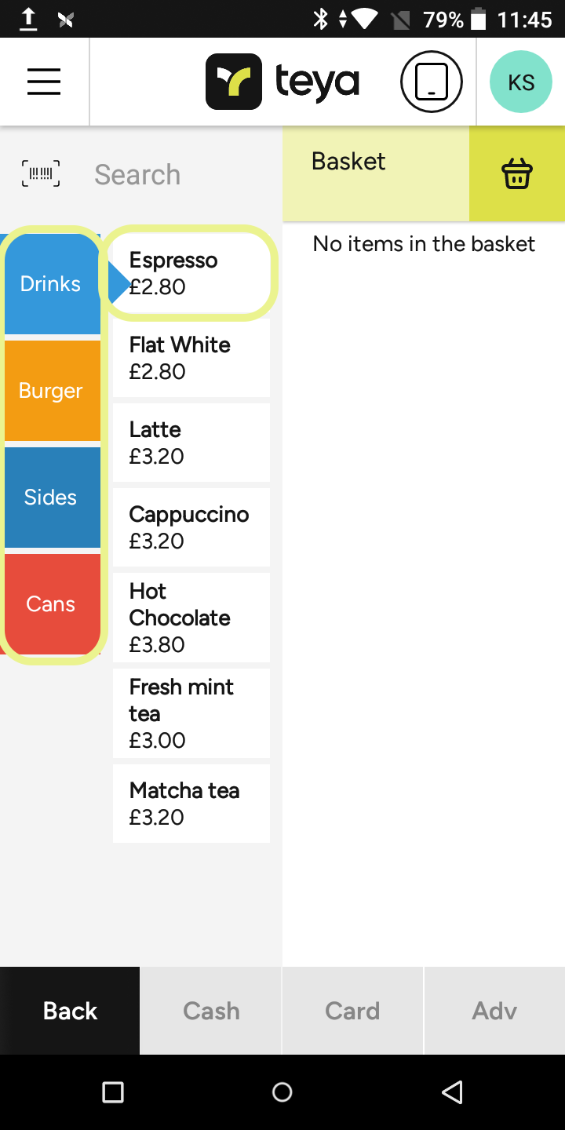Click into the Search field
The width and height of the screenshot is (565, 1130).
pyautogui.click(x=180, y=174)
